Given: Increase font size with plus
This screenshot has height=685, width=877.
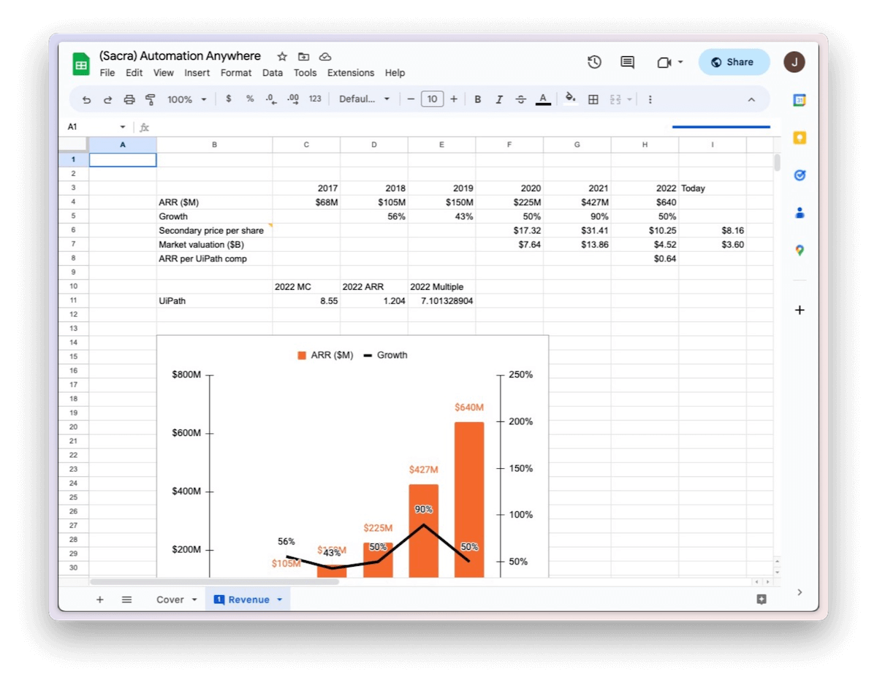Looking at the screenshot, I should pyautogui.click(x=454, y=99).
